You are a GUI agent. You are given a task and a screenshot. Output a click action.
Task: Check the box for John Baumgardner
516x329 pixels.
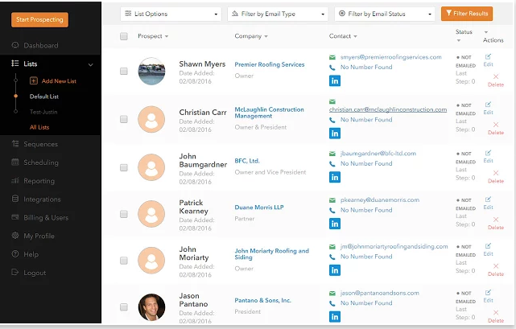pyautogui.click(x=124, y=168)
